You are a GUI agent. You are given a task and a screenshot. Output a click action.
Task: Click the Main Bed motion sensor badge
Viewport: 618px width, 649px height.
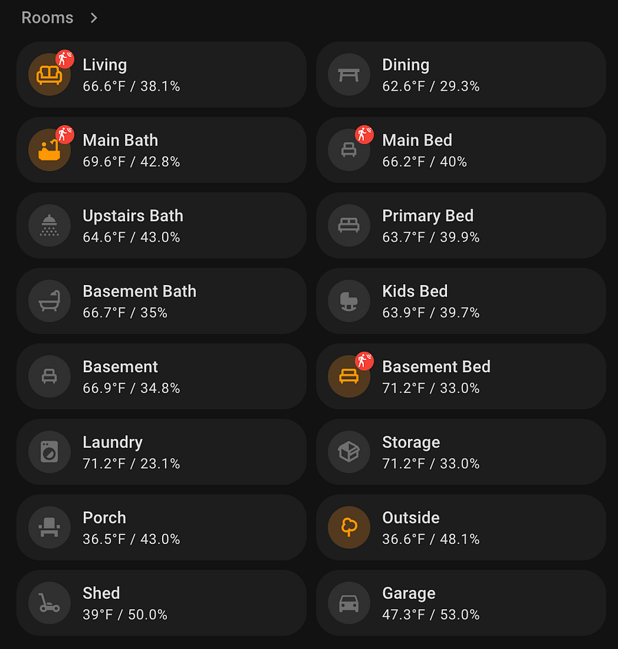[x=364, y=135]
